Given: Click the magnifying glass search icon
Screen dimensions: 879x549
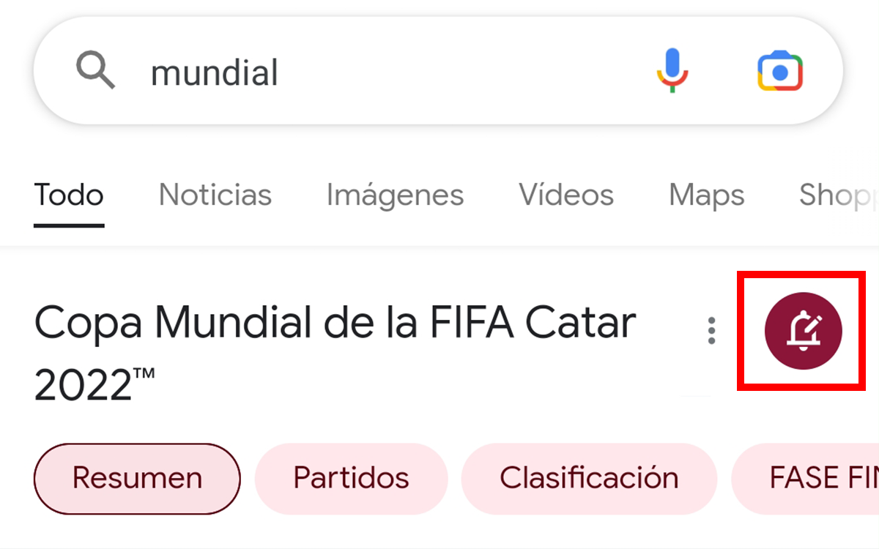Looking at the screenshot, I should (96, 72).
